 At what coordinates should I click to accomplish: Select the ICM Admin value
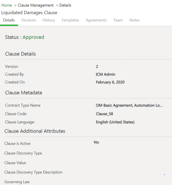[x=105, y=74]
